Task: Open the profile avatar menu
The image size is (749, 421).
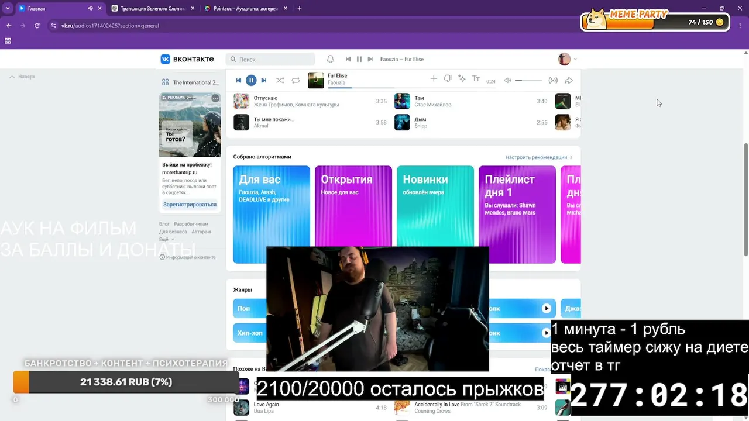Action: (567, 59)
